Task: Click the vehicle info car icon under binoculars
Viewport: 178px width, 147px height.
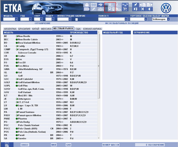Action: 101,9
